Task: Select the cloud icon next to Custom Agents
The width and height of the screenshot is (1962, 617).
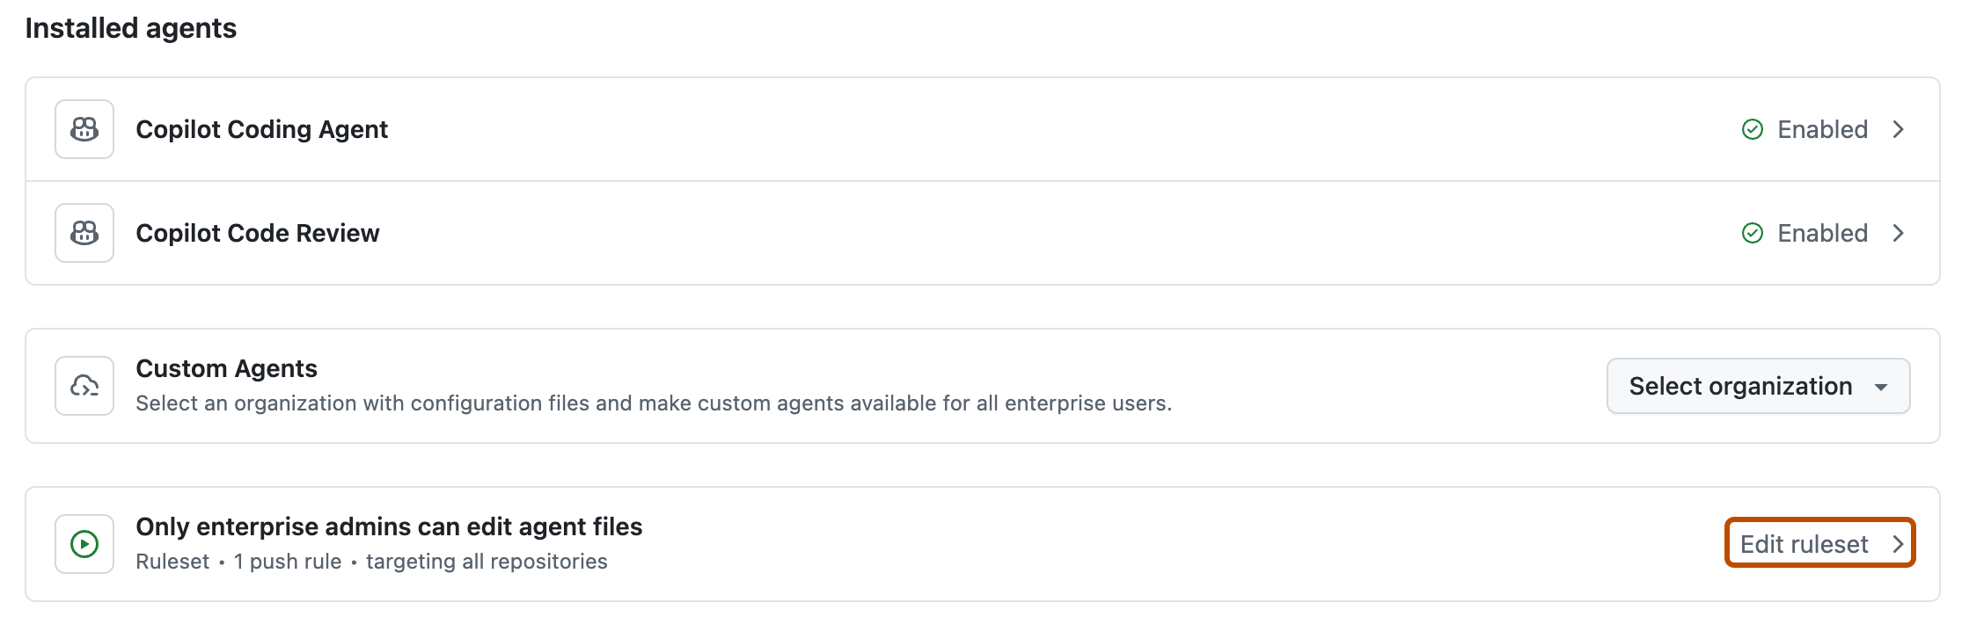Action: (x=84, y=385)
